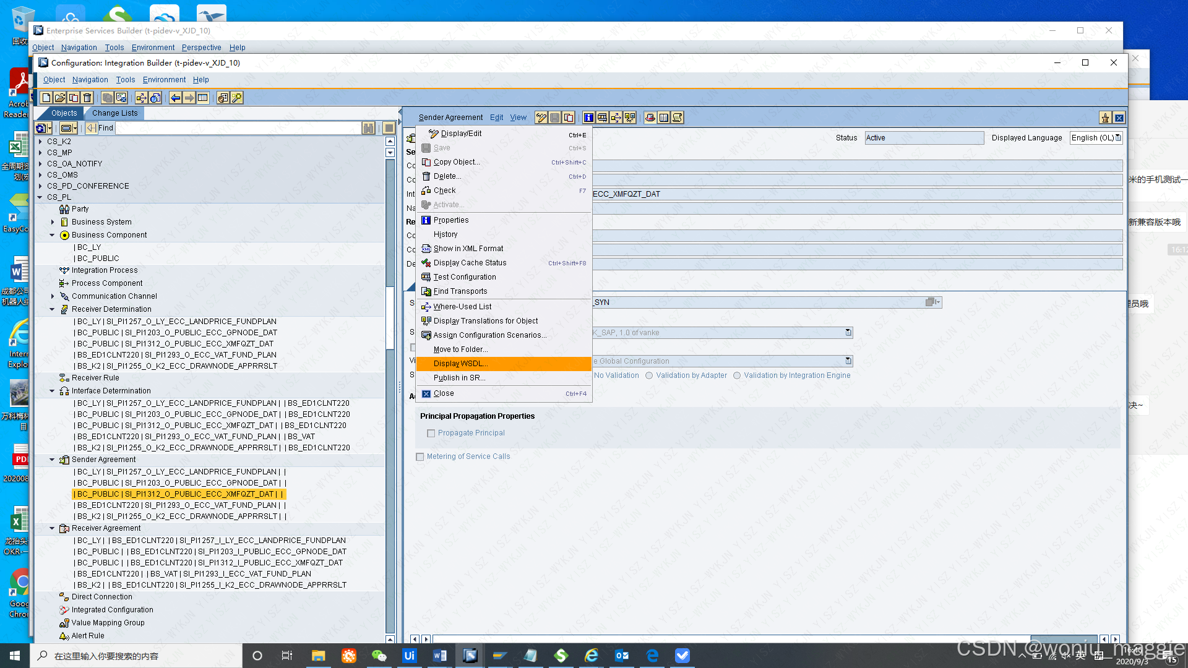
Task: Open the Edit menu in editor
Action: tap(496, 118)
